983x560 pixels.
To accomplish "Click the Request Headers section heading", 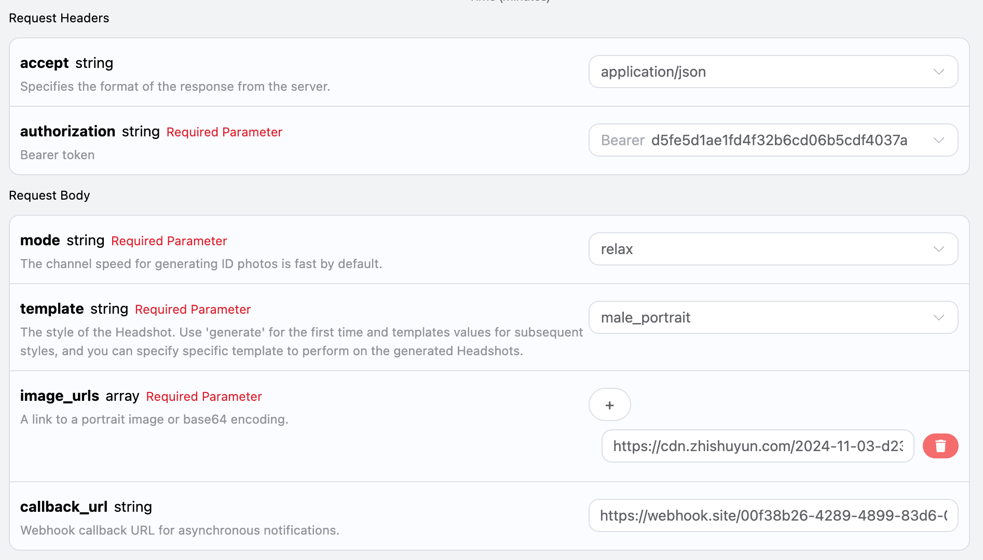I will pos(58,18).
